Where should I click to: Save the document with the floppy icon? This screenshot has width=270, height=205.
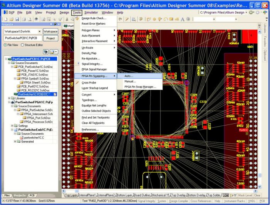pyautogui.click(x=17, y=19)
